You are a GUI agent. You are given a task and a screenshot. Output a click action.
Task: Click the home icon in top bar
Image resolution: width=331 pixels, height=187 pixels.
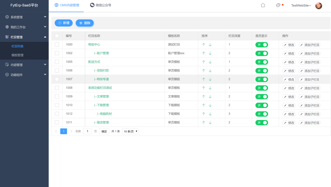pos(263,5)
